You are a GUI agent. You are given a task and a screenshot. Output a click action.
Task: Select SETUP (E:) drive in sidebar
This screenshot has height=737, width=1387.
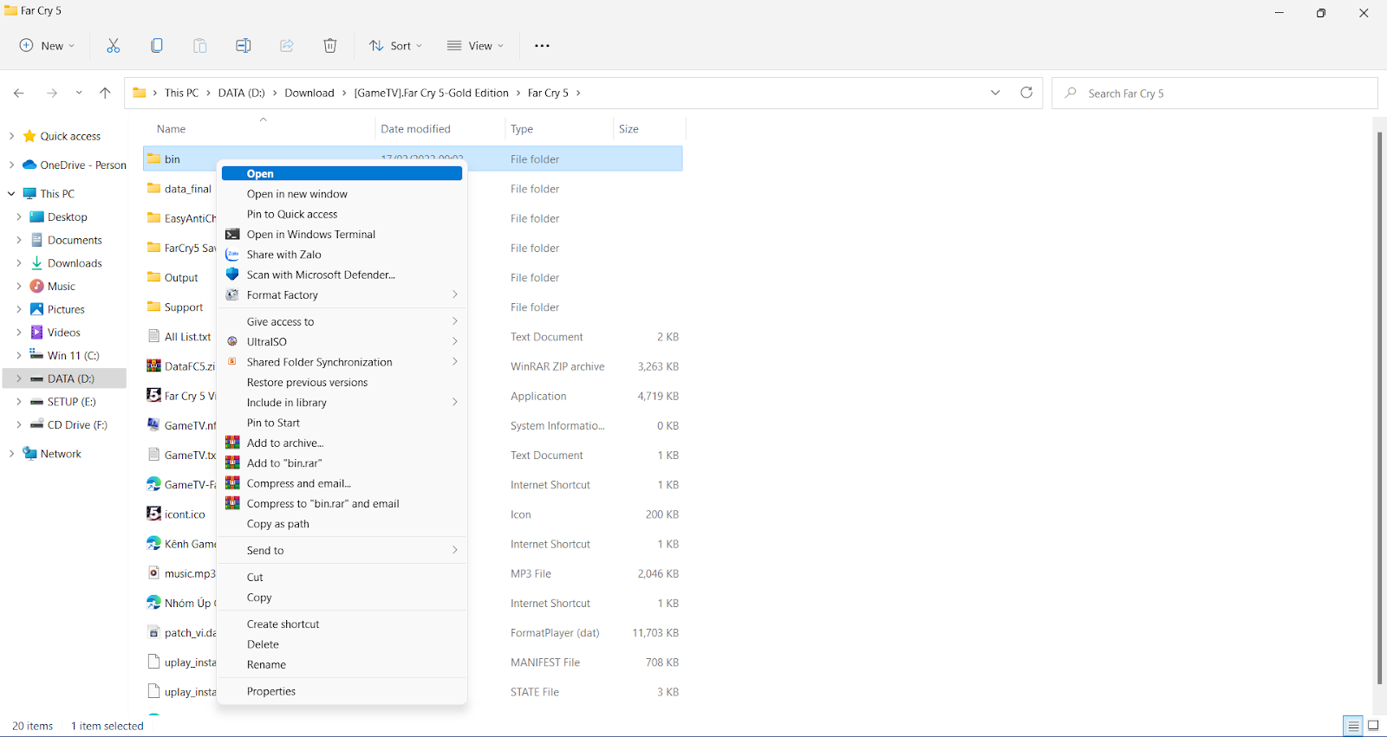pyautogui.click(x=71, y=402)
